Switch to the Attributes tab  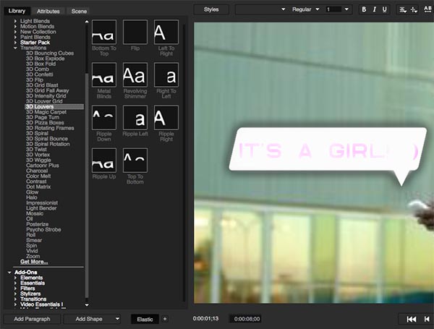coord(48,12)
